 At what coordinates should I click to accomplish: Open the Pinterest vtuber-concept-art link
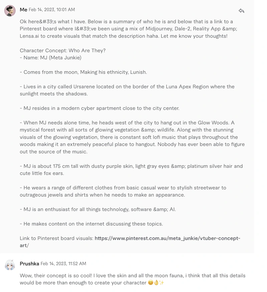click(x=130, y=242)
